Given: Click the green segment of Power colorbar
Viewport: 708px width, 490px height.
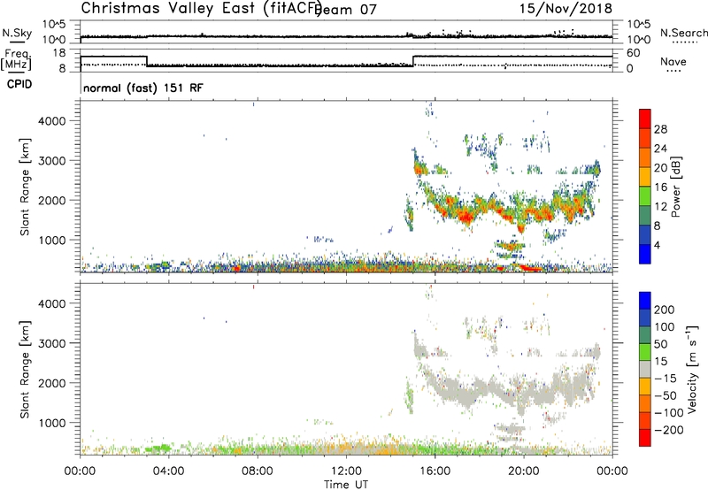Looking at the screenshot, I should (x=645, y=196).
